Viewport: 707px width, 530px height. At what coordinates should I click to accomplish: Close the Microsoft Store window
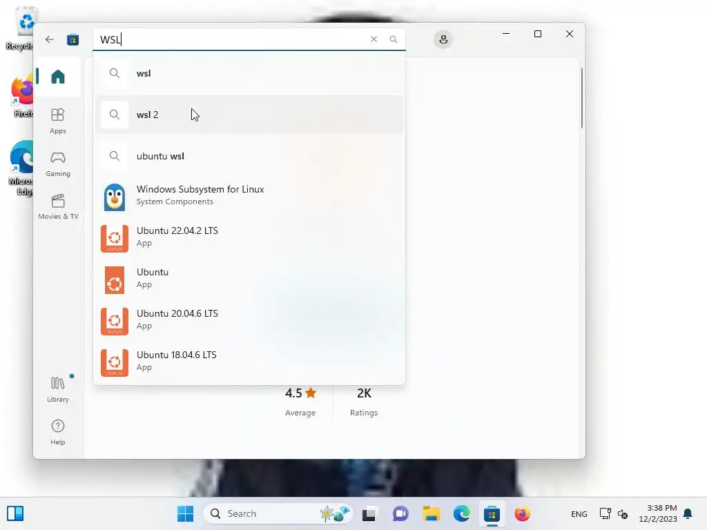570,34
